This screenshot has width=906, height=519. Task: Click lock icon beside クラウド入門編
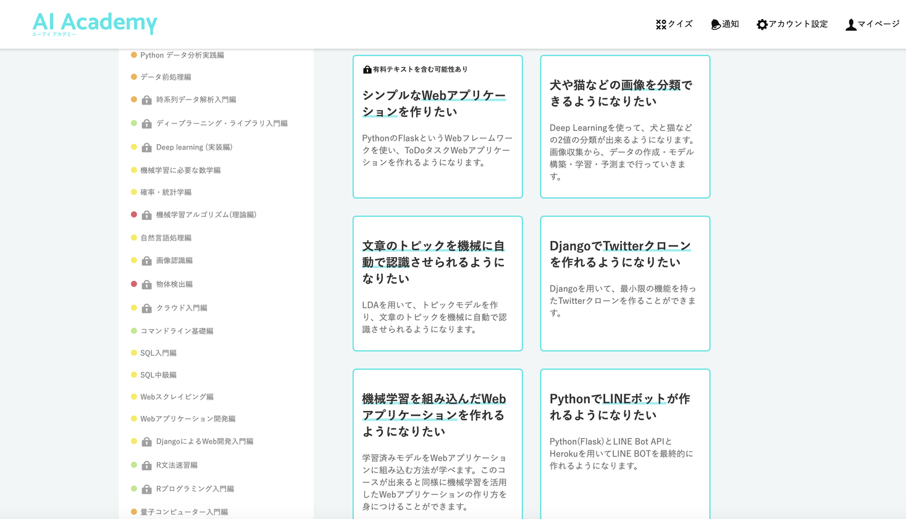(146, 308)
